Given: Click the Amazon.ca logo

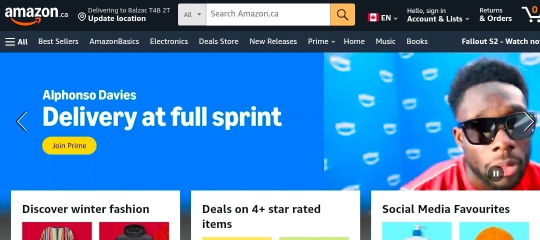Looking at the screenshot, I should [36, 15].
